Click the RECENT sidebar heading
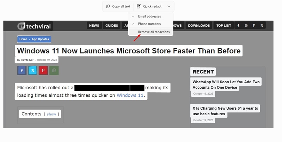 coord(203,72)
